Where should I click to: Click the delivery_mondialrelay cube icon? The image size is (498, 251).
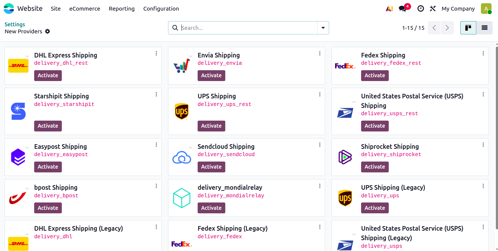182,198
